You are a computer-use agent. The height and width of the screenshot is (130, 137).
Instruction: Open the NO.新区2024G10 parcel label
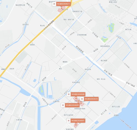[x=91, y=99]
